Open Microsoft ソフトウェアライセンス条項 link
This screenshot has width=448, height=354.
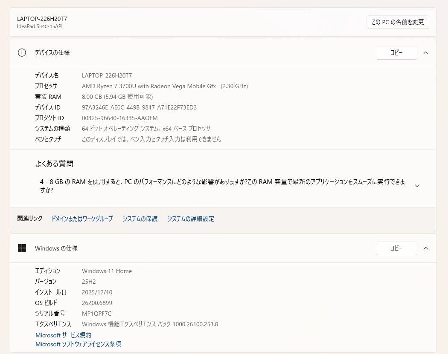(78, 344)
